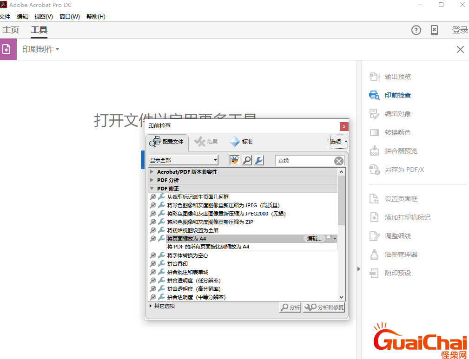Select the single fixups wrench icon
This screenshot has height=359, width=469.
pyautogui.click(x=259, y=160)
